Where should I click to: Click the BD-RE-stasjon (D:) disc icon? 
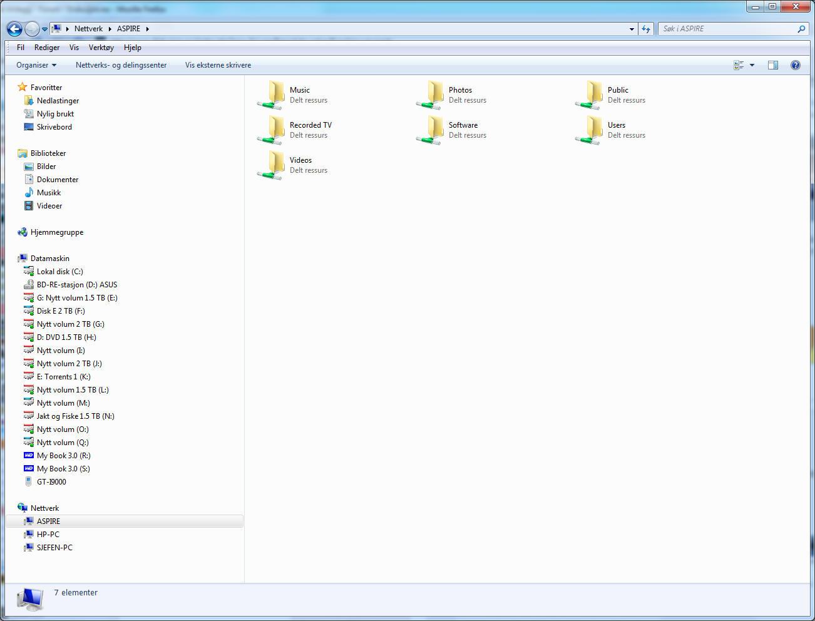[x=29, y=285]
